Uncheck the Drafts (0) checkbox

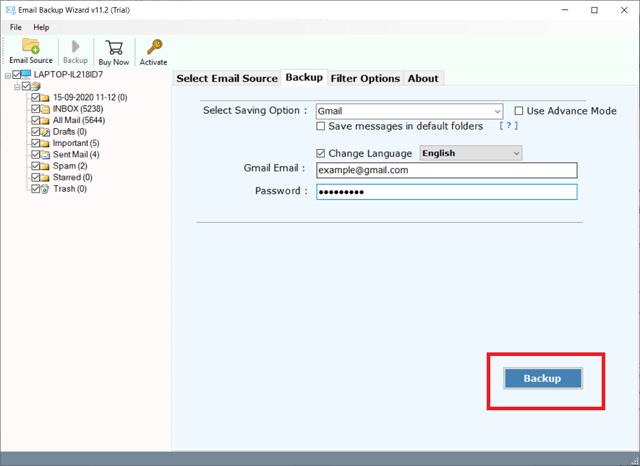click(x=35, y=132)
